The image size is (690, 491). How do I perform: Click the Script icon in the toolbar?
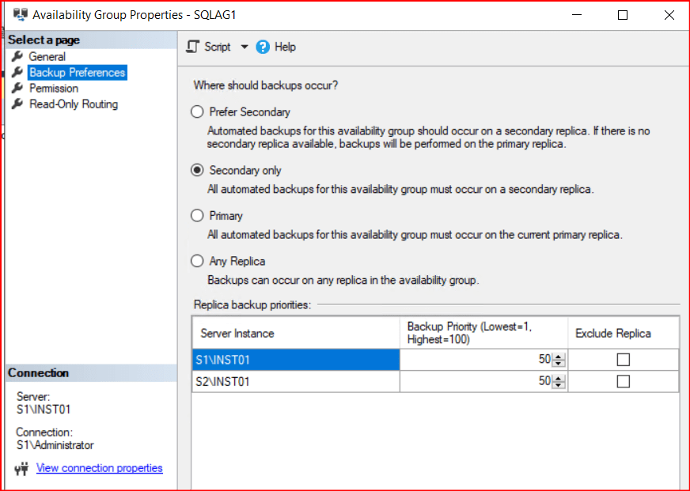coord(192,47)
